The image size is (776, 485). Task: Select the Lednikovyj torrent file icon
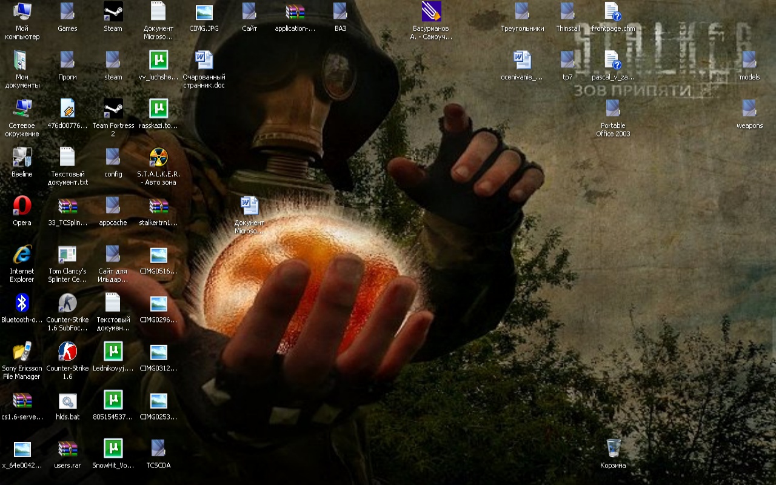point(113,350)
